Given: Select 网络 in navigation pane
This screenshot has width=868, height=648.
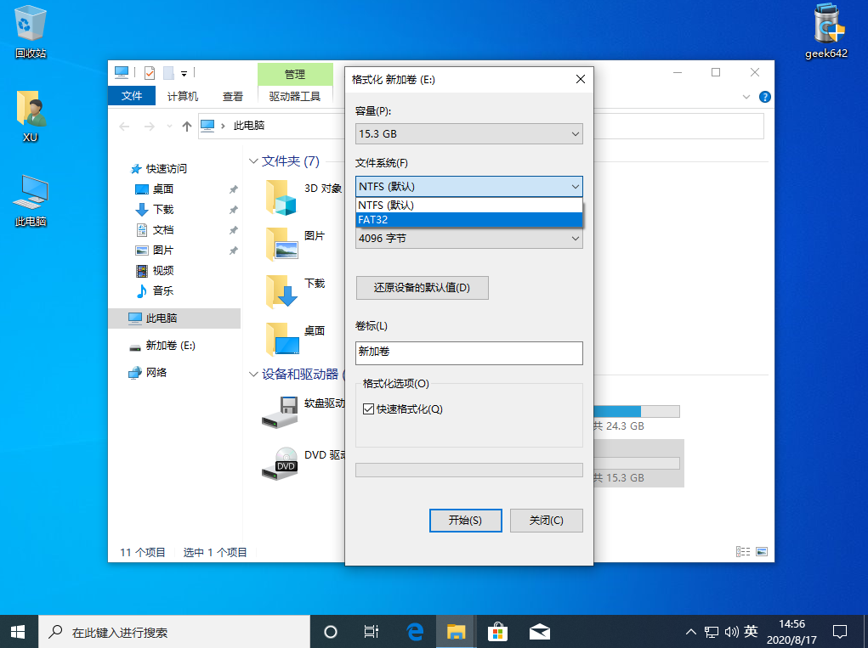Looking at the screenshot, I should click(x=156, y=373).
